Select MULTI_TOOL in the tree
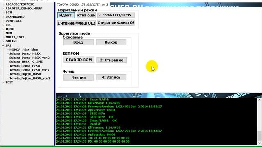This screenshot has height=147, width=262. pos(15,37)
